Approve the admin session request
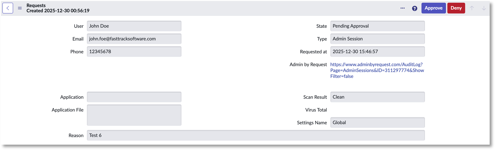 [x=433, y=8]
